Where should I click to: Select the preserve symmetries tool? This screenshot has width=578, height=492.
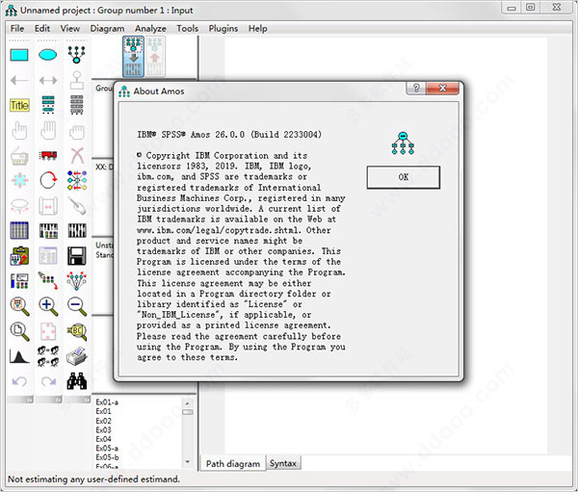tap(77, 281)
